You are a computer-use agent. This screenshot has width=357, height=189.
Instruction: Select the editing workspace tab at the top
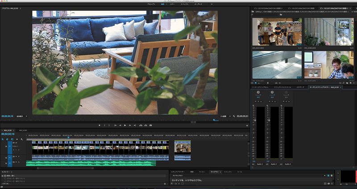pos(163,4)
